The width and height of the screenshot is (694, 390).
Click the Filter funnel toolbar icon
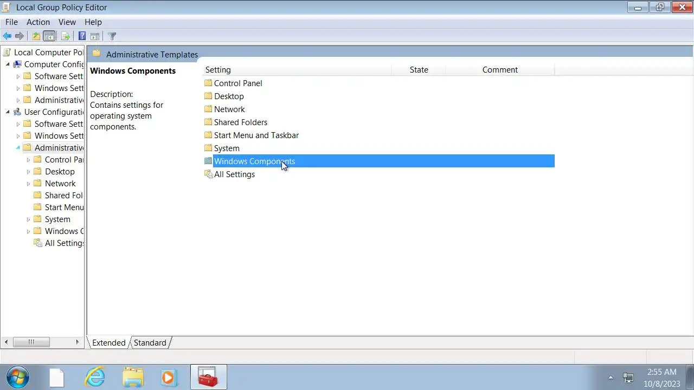[112, 36]
